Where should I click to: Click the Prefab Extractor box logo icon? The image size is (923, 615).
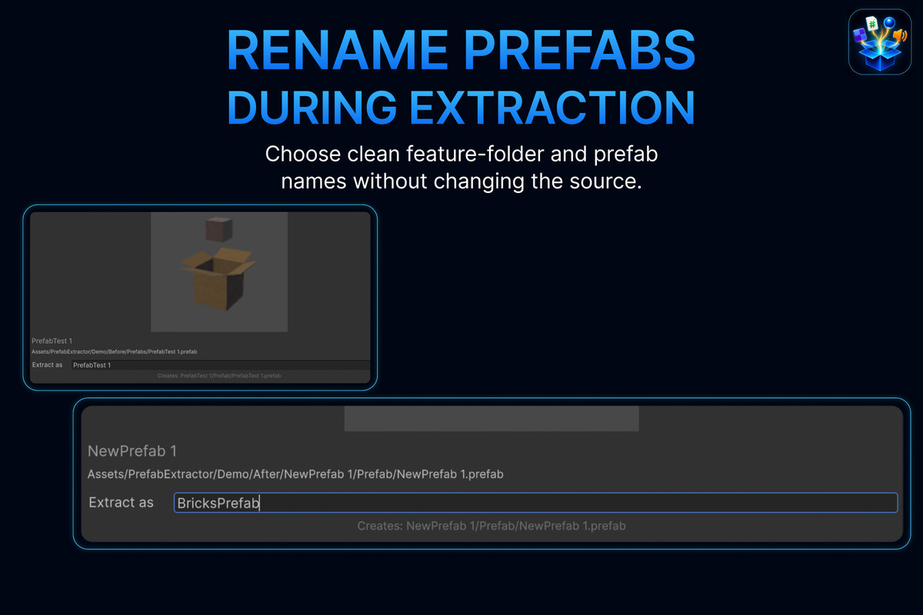(879, 42)
